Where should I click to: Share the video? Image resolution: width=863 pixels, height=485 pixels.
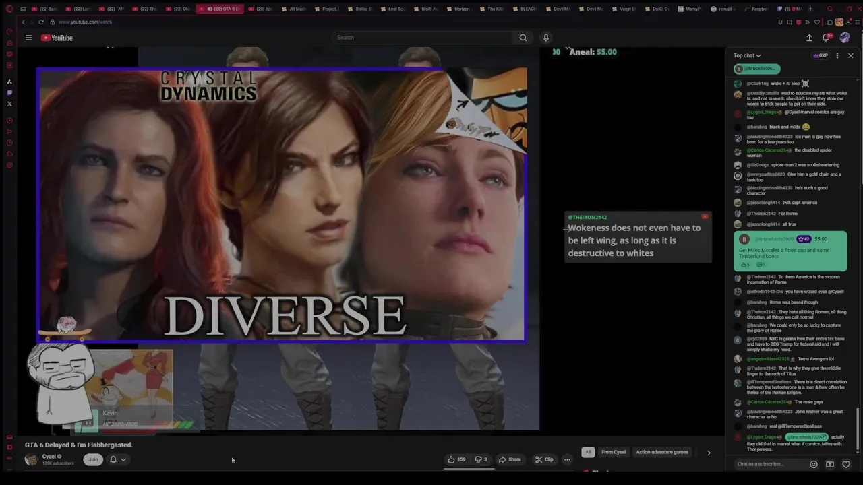510,459
